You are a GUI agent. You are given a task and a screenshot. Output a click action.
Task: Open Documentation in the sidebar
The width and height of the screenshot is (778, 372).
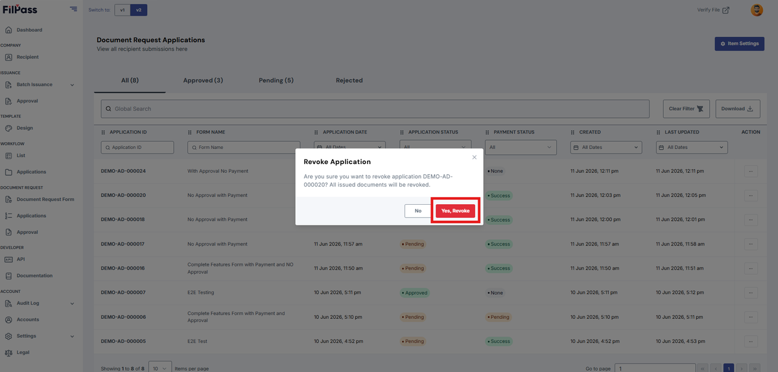pos(34,275)
